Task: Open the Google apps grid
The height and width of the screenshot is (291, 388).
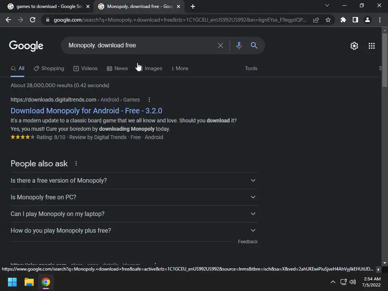Action: pyautogui.click(x=372, y=46)
